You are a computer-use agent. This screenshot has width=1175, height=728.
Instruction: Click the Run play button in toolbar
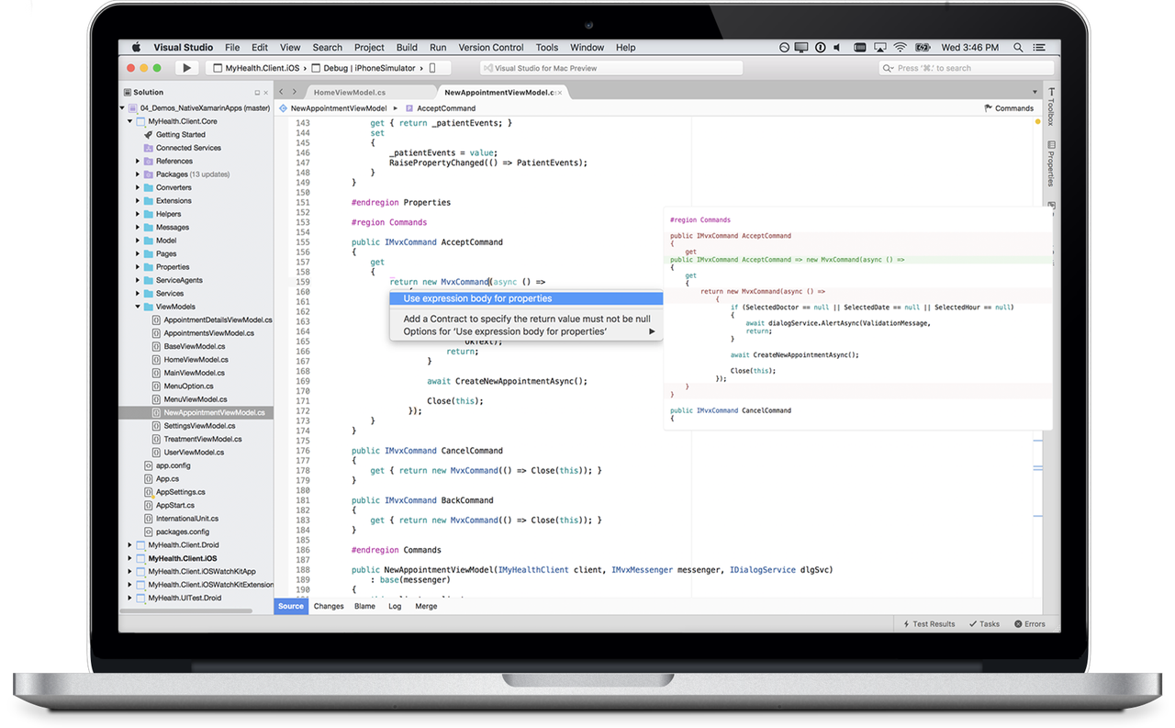(187, 68)
